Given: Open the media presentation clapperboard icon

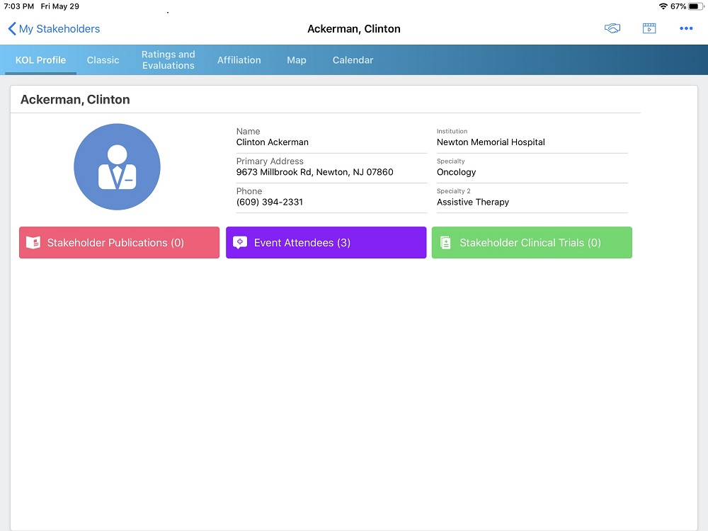Looking at the screenshot, I should [649, 28].
